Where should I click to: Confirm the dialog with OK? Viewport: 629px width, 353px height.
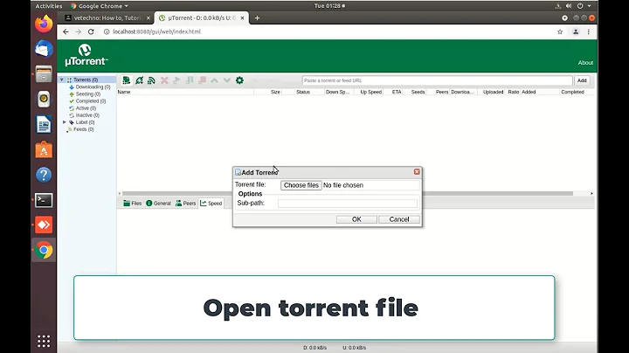pyautogui.click(x=356, y=219)
